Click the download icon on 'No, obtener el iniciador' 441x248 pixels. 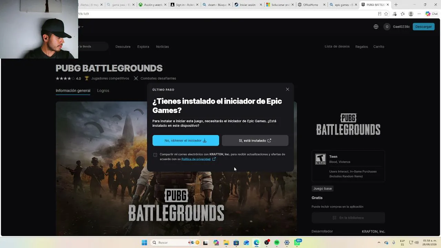[205, 141]
